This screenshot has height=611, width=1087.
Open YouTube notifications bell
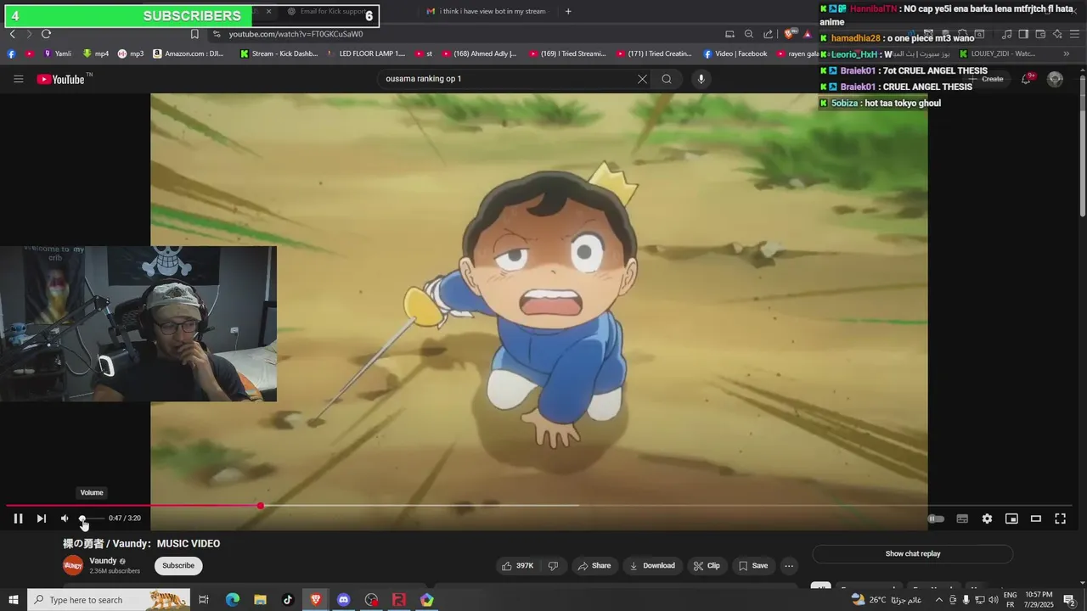(x=1027, y=79)
